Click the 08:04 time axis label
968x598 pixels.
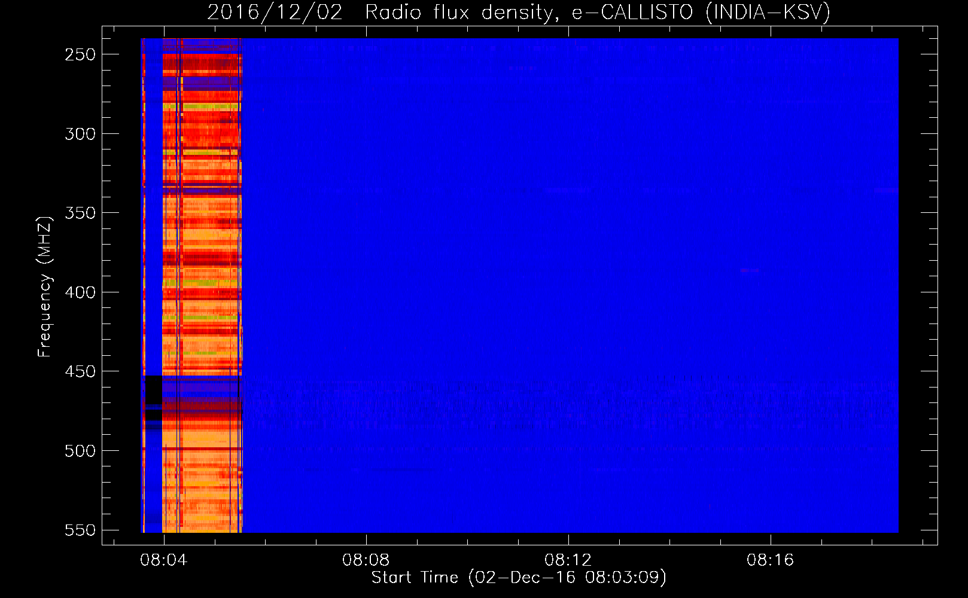click(163, 560)
